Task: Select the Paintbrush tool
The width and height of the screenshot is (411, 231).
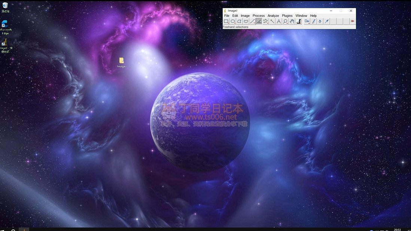Action: point(314,22)
